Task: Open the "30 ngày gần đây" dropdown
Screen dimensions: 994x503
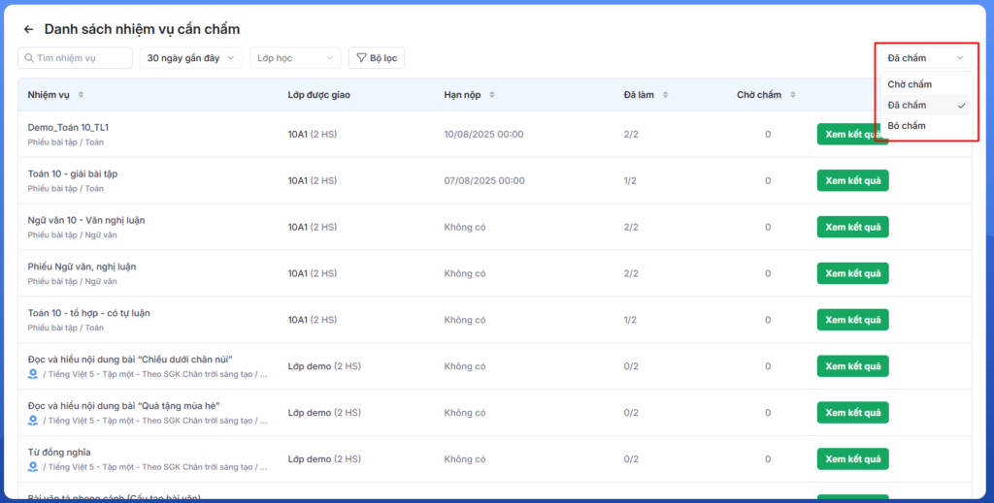Action: click(x=191, y=58)
